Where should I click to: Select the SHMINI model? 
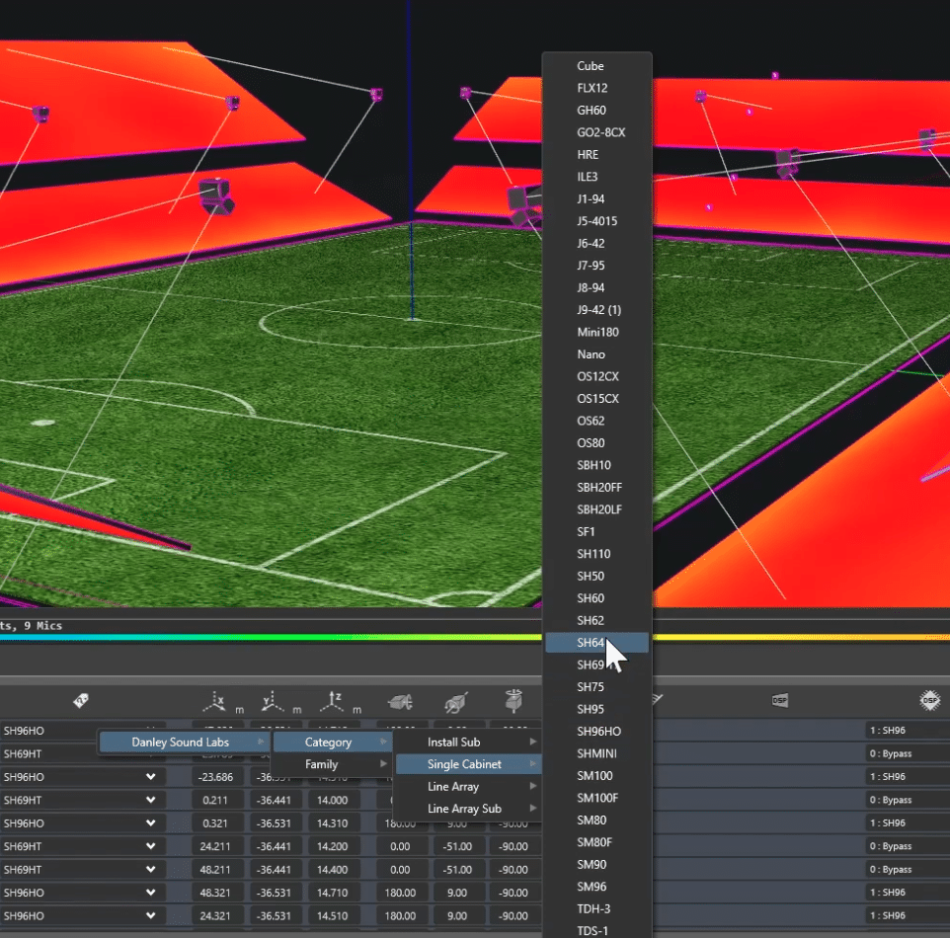(x=596, y=753)
